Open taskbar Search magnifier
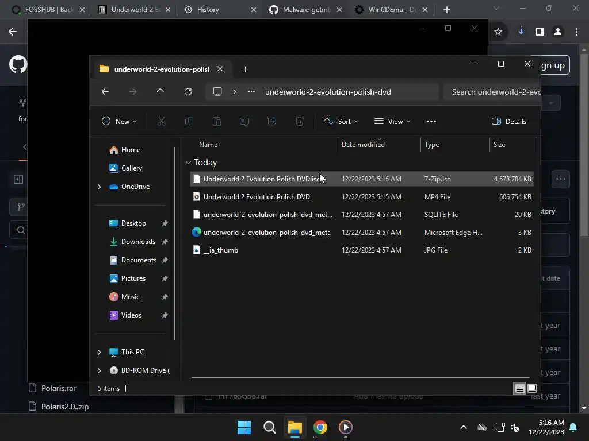The image size is (589, 441). click(270, 427)
